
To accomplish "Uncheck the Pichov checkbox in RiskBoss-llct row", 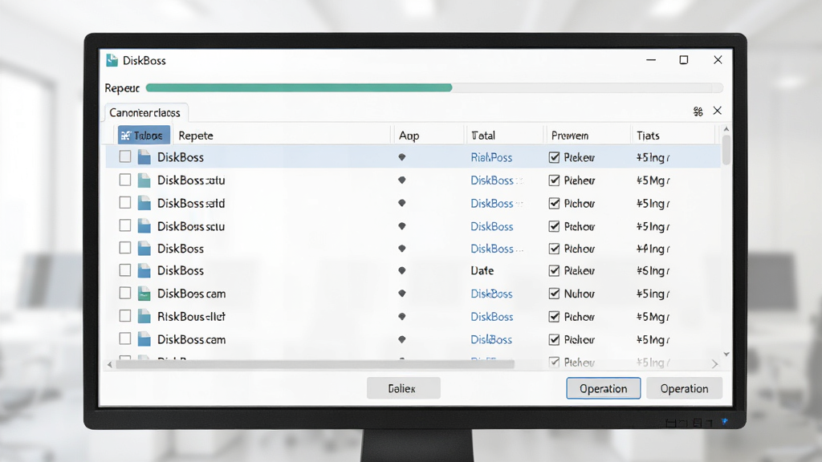I will [x=554, y=316].
